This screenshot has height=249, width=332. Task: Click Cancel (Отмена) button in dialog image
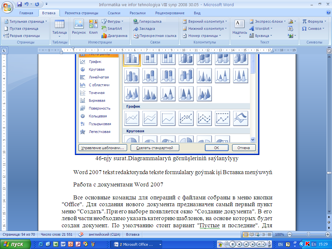[x=244, y=148]
